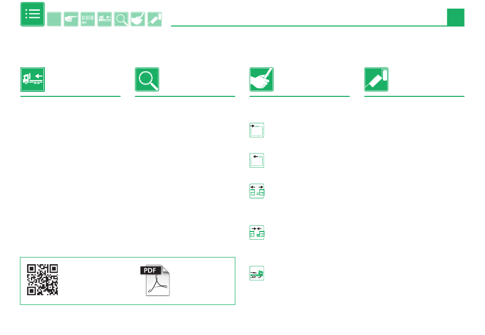The image size is (485, 335).
Task: Click the solid green square at header end
Action: point(455,17)
